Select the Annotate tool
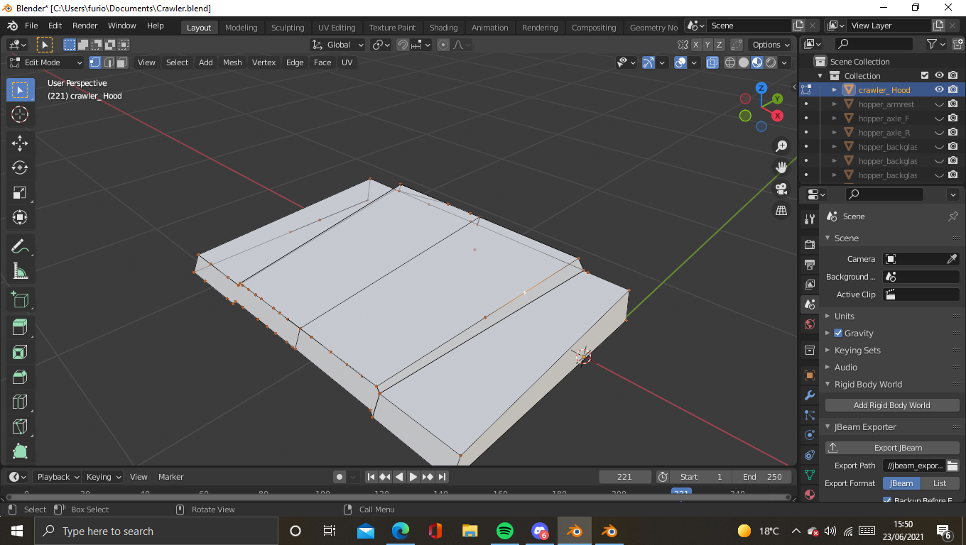This screenshot has height=545, width=966. point(20,246)
